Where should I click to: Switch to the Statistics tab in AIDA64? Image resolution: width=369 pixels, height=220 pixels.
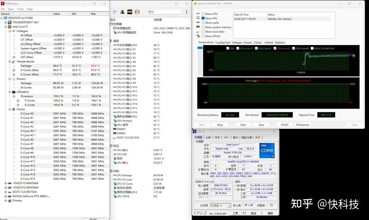280,42
